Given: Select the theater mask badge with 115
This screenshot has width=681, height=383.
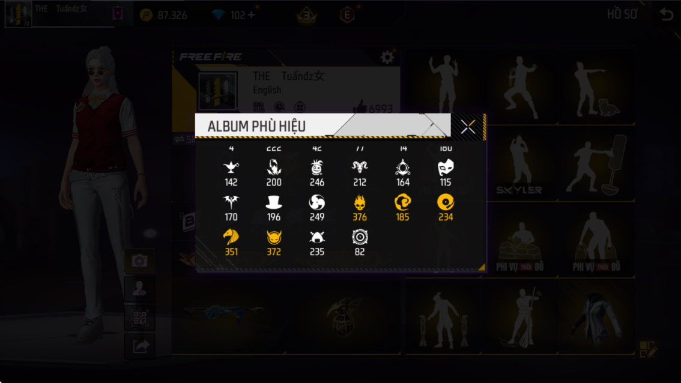Looking at the screenshot, I should 446,172.
